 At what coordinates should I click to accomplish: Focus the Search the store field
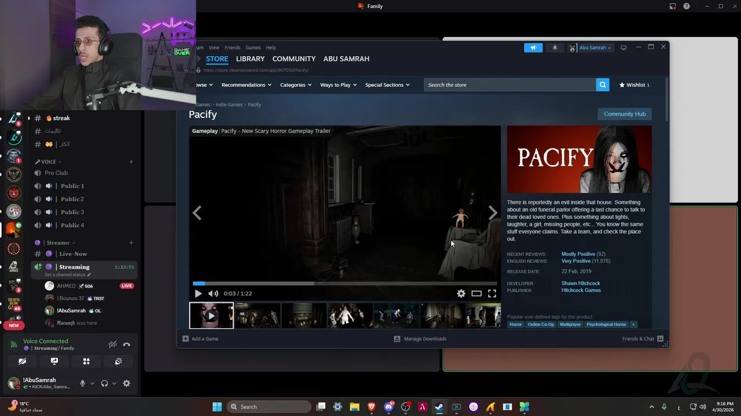(x=510, y=85)
